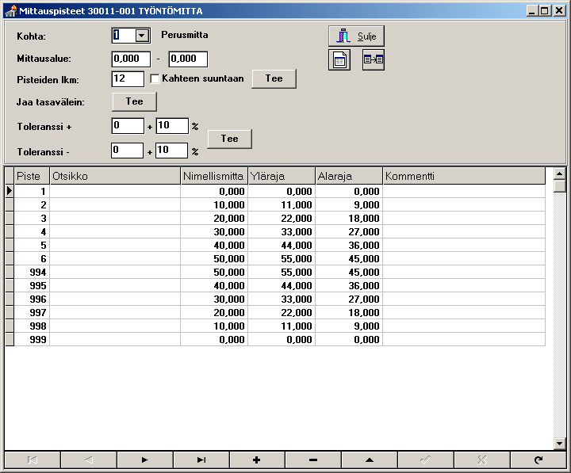
Task: Select Piste cell 5
Action: (x=32, y=246)
